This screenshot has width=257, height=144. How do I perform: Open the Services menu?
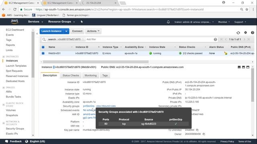[35, 22]
